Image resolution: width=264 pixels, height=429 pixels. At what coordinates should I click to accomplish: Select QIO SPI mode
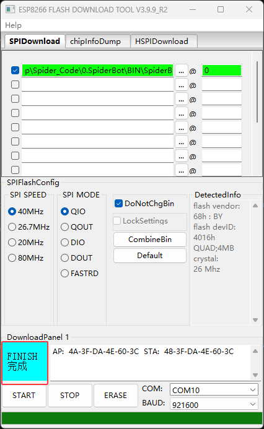[73, 212]
